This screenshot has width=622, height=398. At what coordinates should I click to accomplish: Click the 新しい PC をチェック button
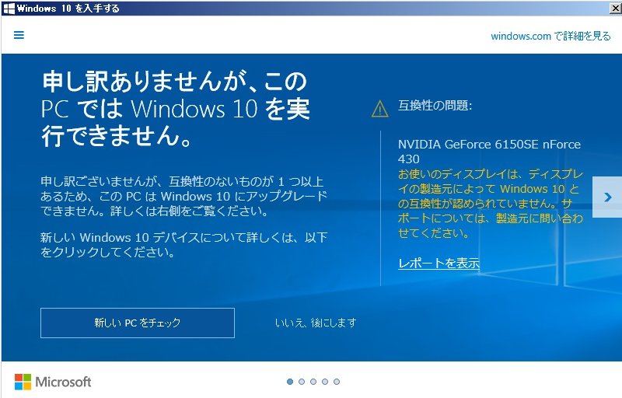[x=138, y=323]
